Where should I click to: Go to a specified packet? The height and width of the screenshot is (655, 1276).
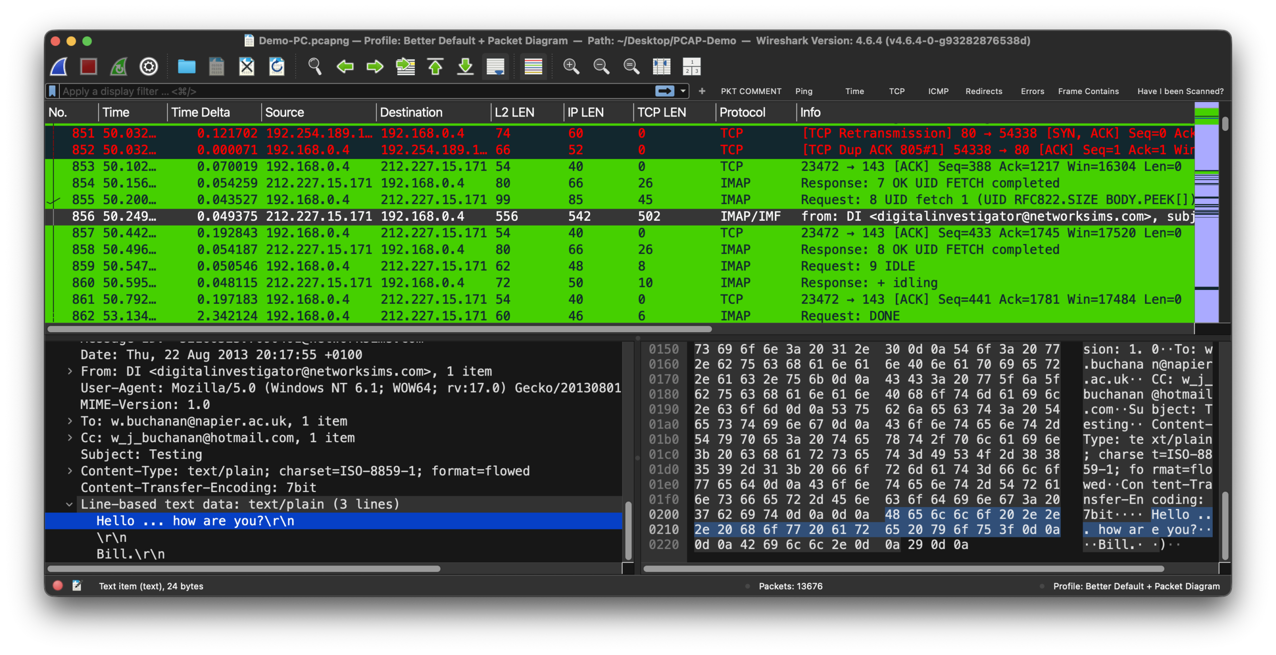coord(405,66)
